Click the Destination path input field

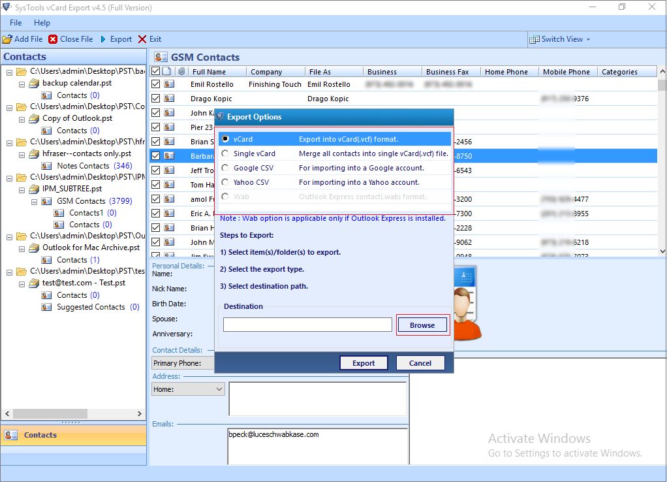click(307, 325)
